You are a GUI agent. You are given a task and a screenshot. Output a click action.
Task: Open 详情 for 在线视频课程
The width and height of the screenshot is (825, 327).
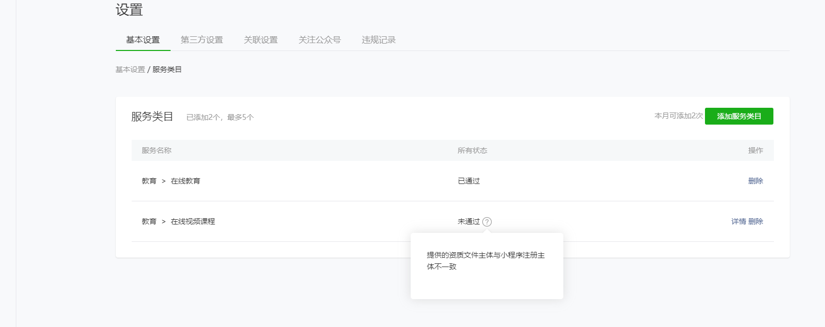[739, 221]
